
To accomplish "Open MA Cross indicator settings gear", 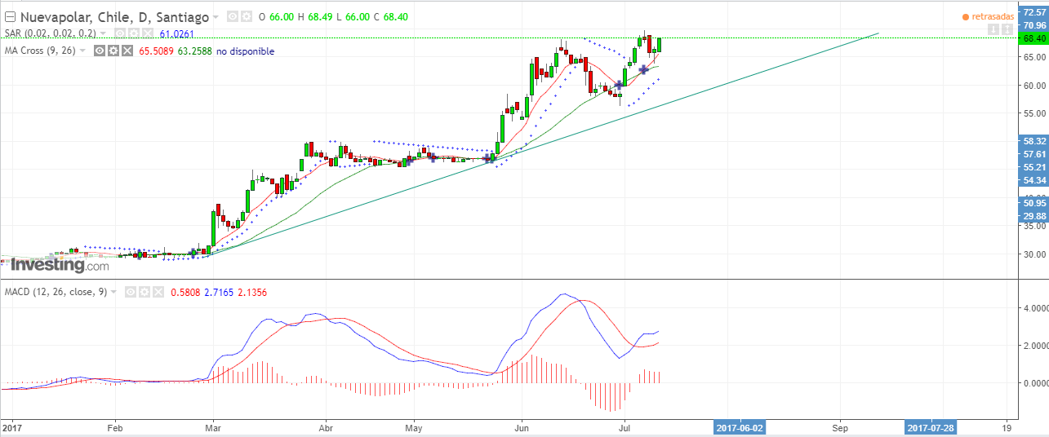I will tap(113, 51).
